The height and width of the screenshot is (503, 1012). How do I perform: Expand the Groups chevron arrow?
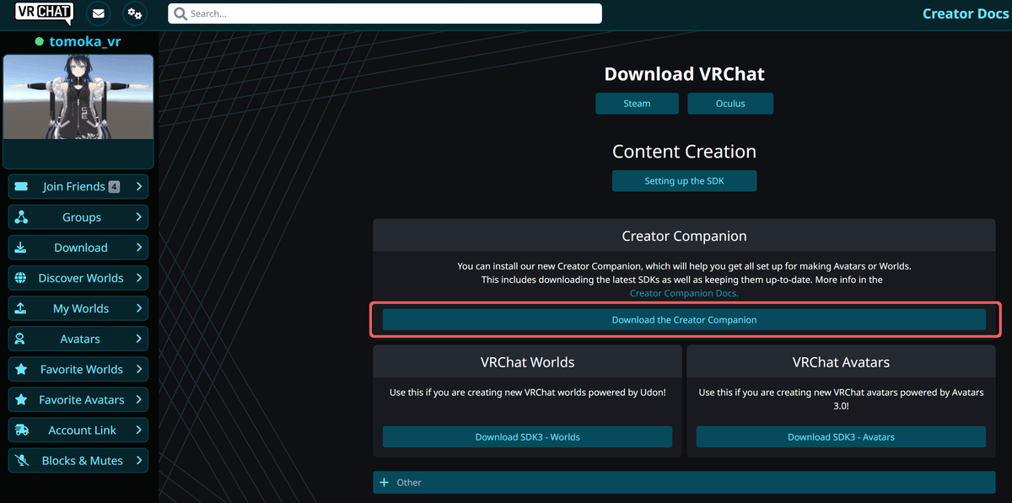(138, 217)
